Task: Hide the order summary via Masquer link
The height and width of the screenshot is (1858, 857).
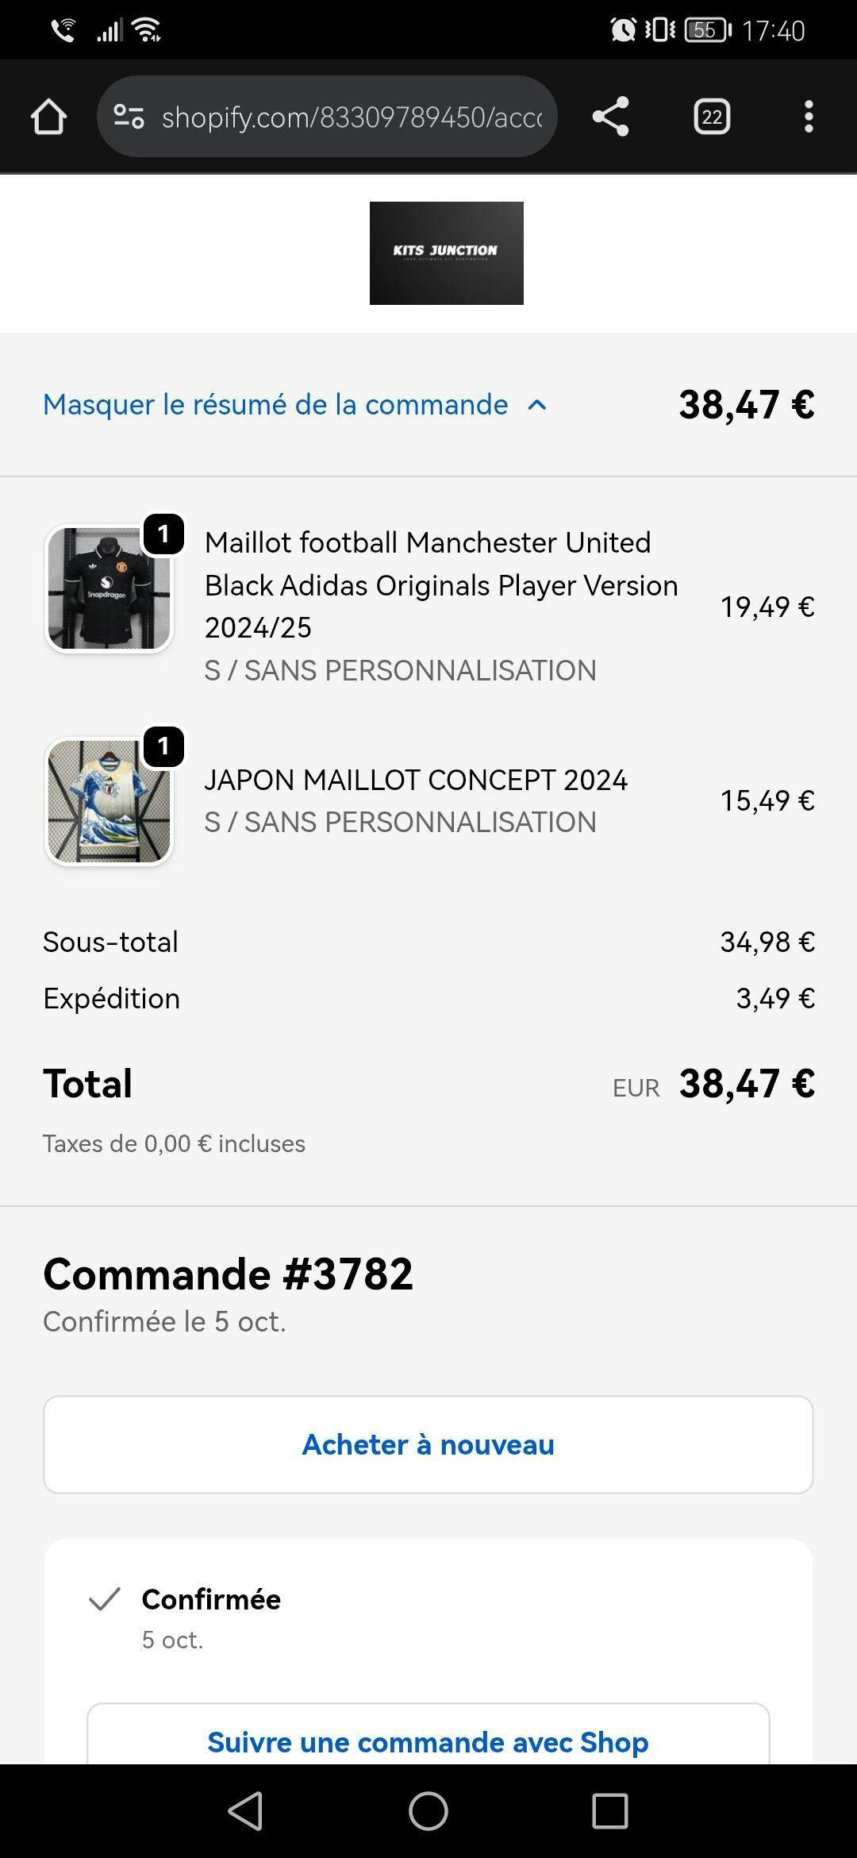Action: click(275, 405)
